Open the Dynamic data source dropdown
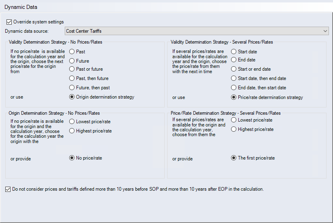This screenshot has width=333, height=223. pyautogui.click(x=197, y=31)
